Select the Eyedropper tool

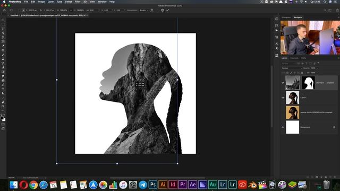[3, 46]
